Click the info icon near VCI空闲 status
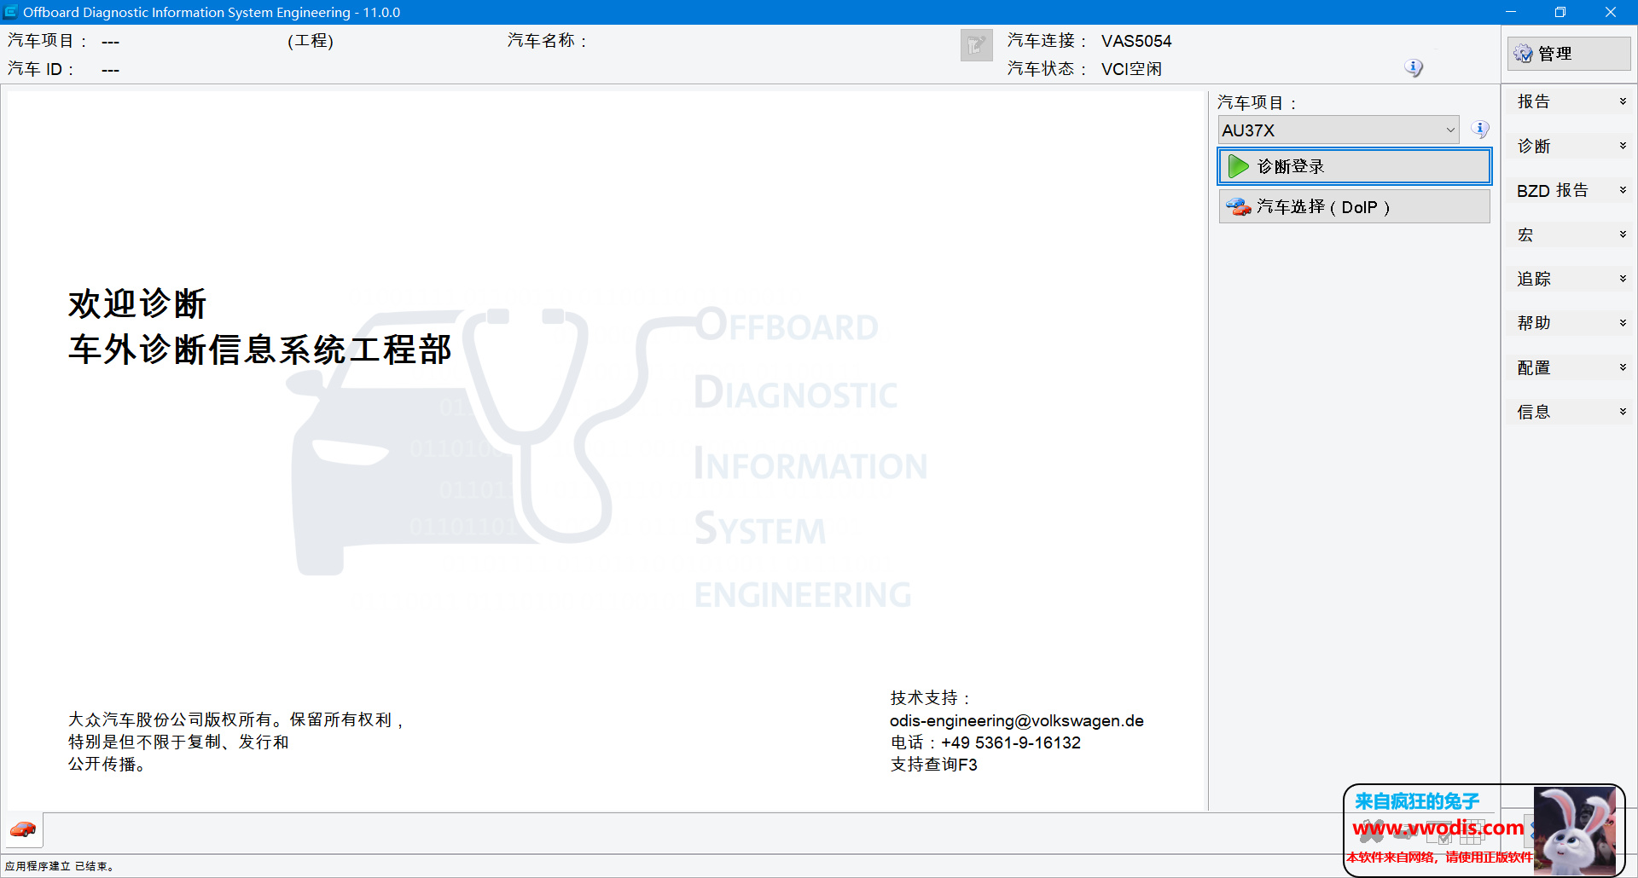1638x878 pixels. 1414,67
